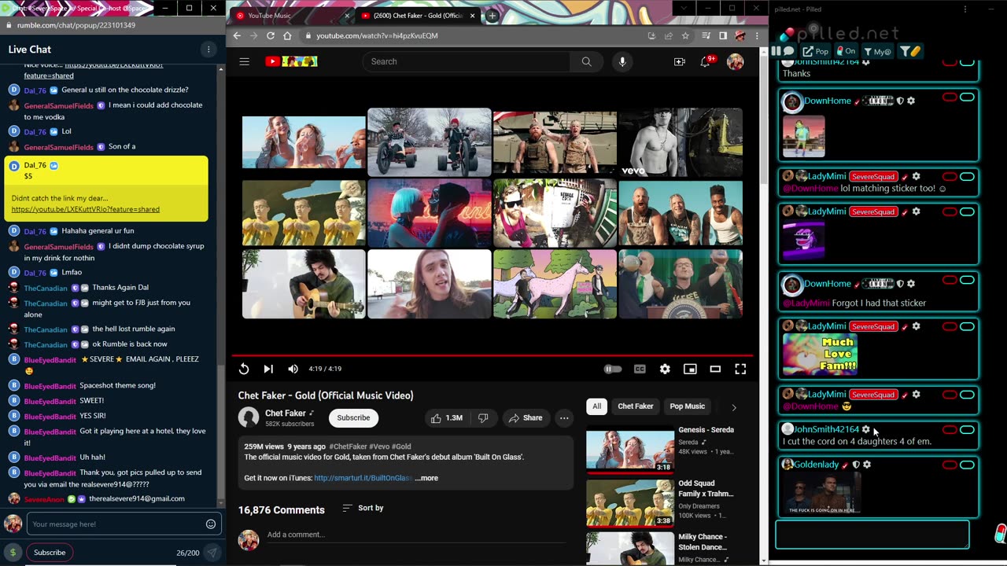Click the YouTube search input box
Viewport: 1007px width, 566px height.
[x=466, y=61]
